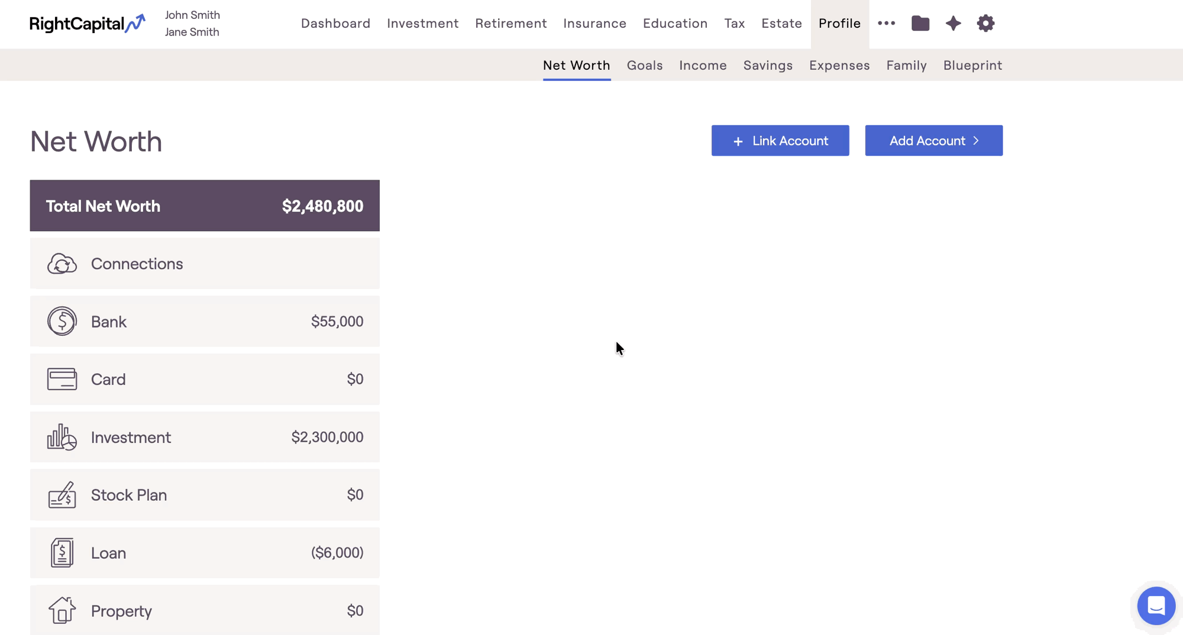Screen dimensions: 1183x635
Task: Click the RightCapital logo link
Action: 87,24
